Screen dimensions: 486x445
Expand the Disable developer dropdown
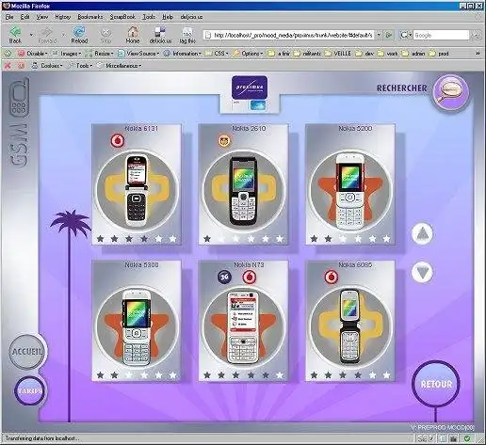pos(33,54)
